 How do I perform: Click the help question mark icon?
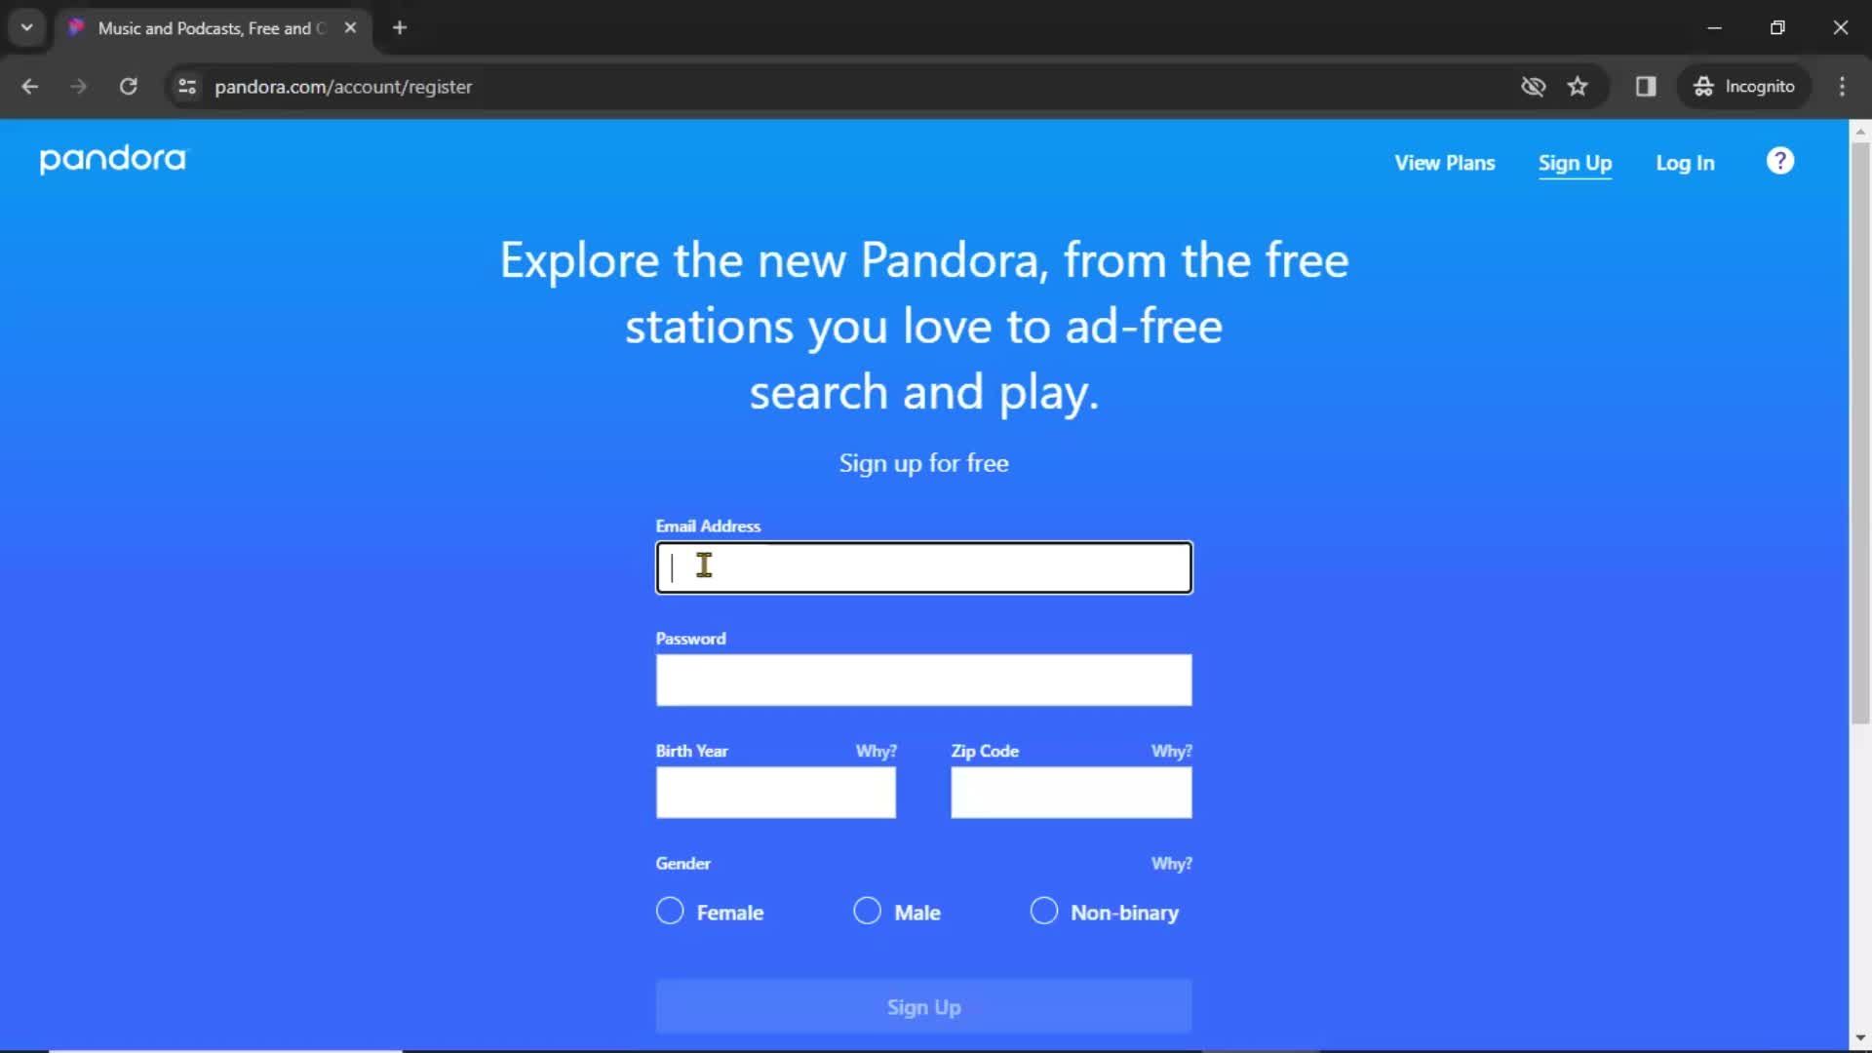coord(1782,162)
